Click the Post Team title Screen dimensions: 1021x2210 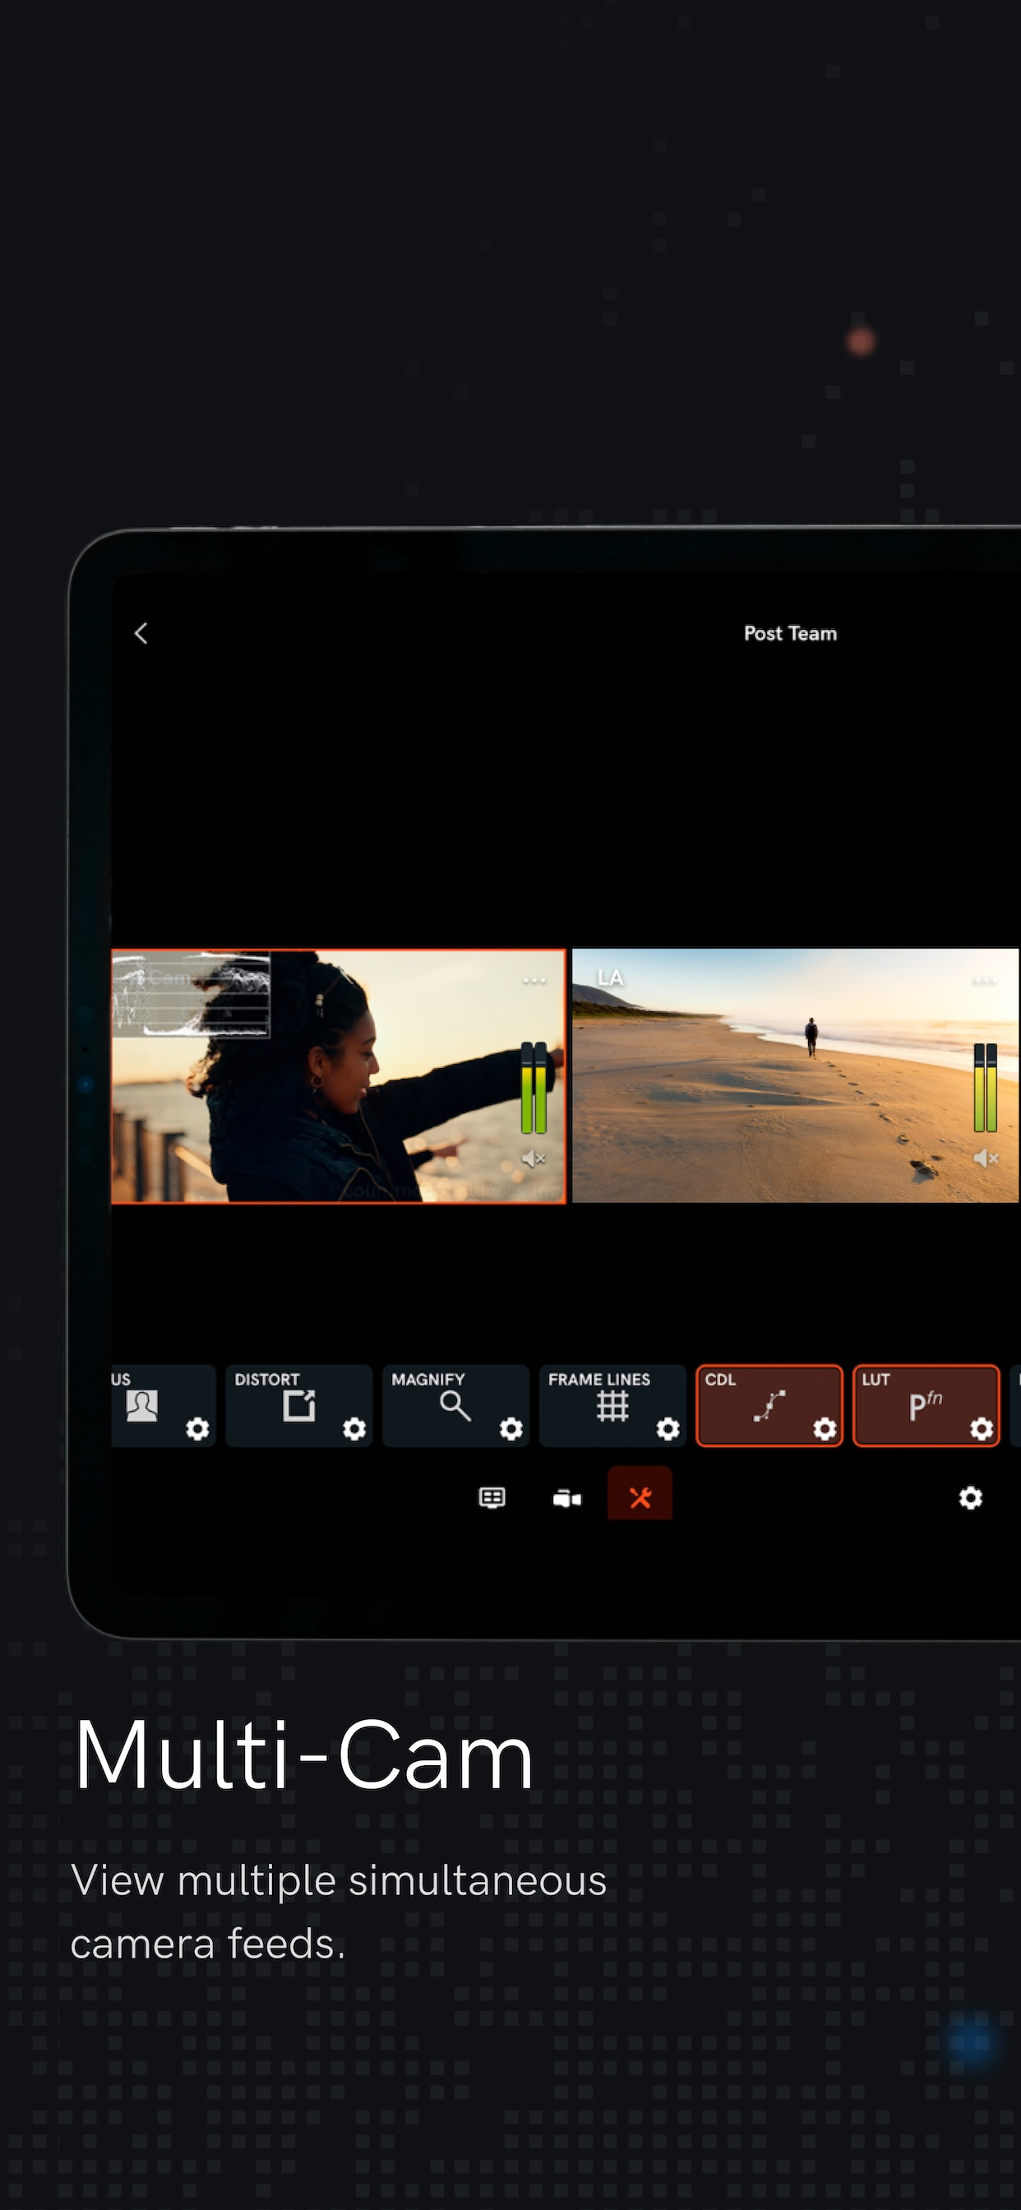(x=790, y=633)
